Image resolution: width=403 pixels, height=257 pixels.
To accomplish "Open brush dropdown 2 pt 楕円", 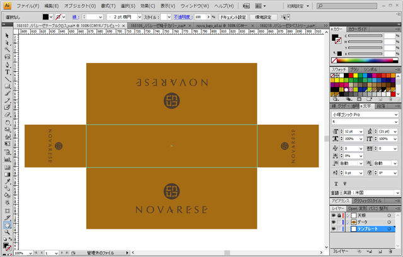I will (140, 17).
